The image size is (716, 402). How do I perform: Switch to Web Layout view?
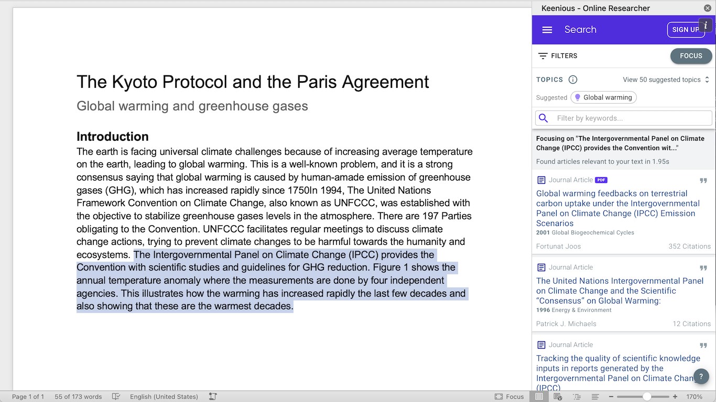pyautogui.click(x=558, y=397)
